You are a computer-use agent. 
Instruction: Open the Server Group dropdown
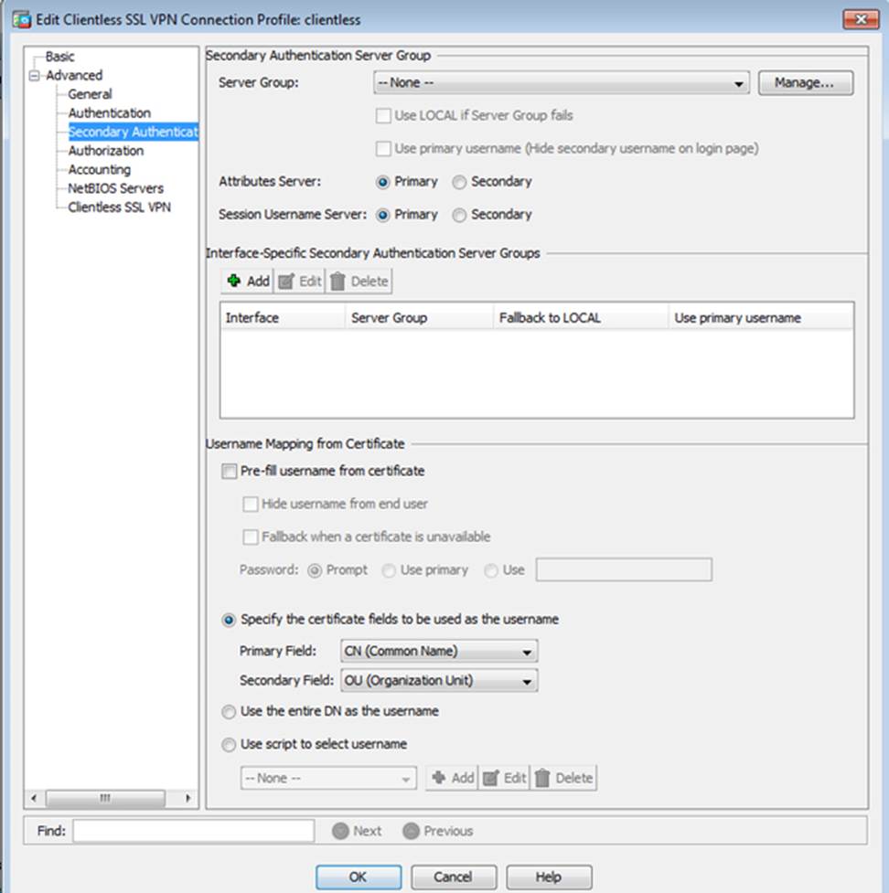(x=561, y=83)
